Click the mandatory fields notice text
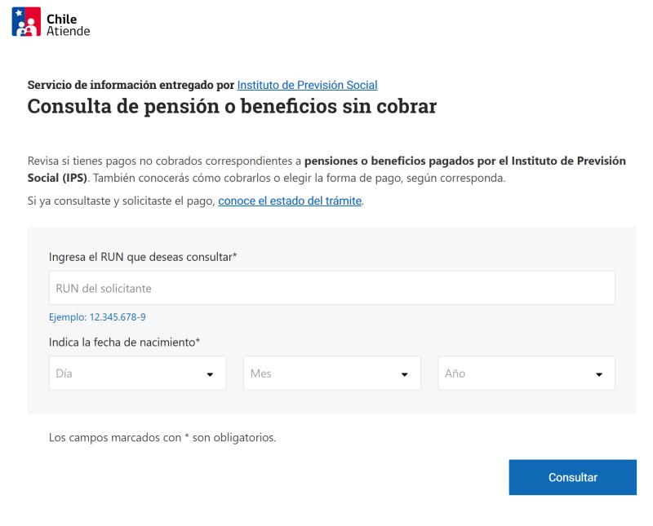 click(162, 437)
